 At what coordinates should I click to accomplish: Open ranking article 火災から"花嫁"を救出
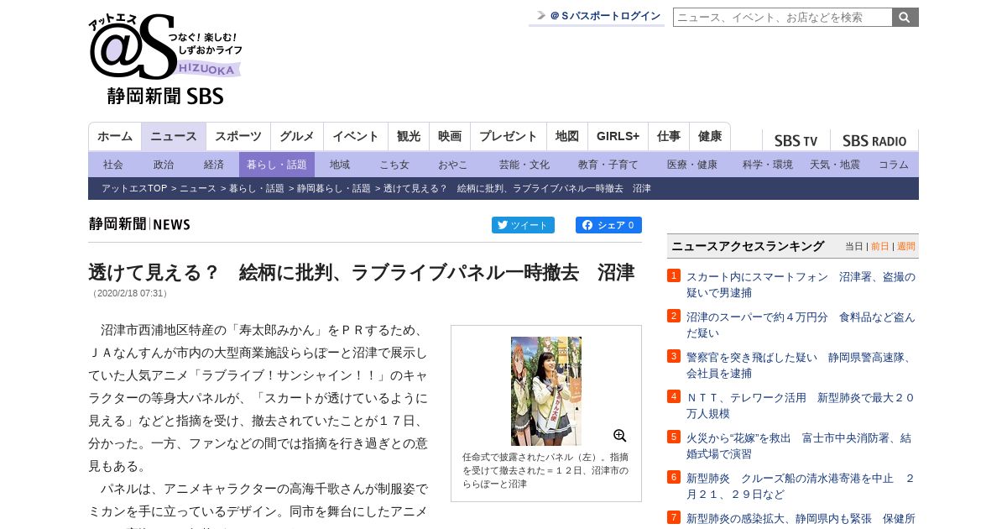801,446
